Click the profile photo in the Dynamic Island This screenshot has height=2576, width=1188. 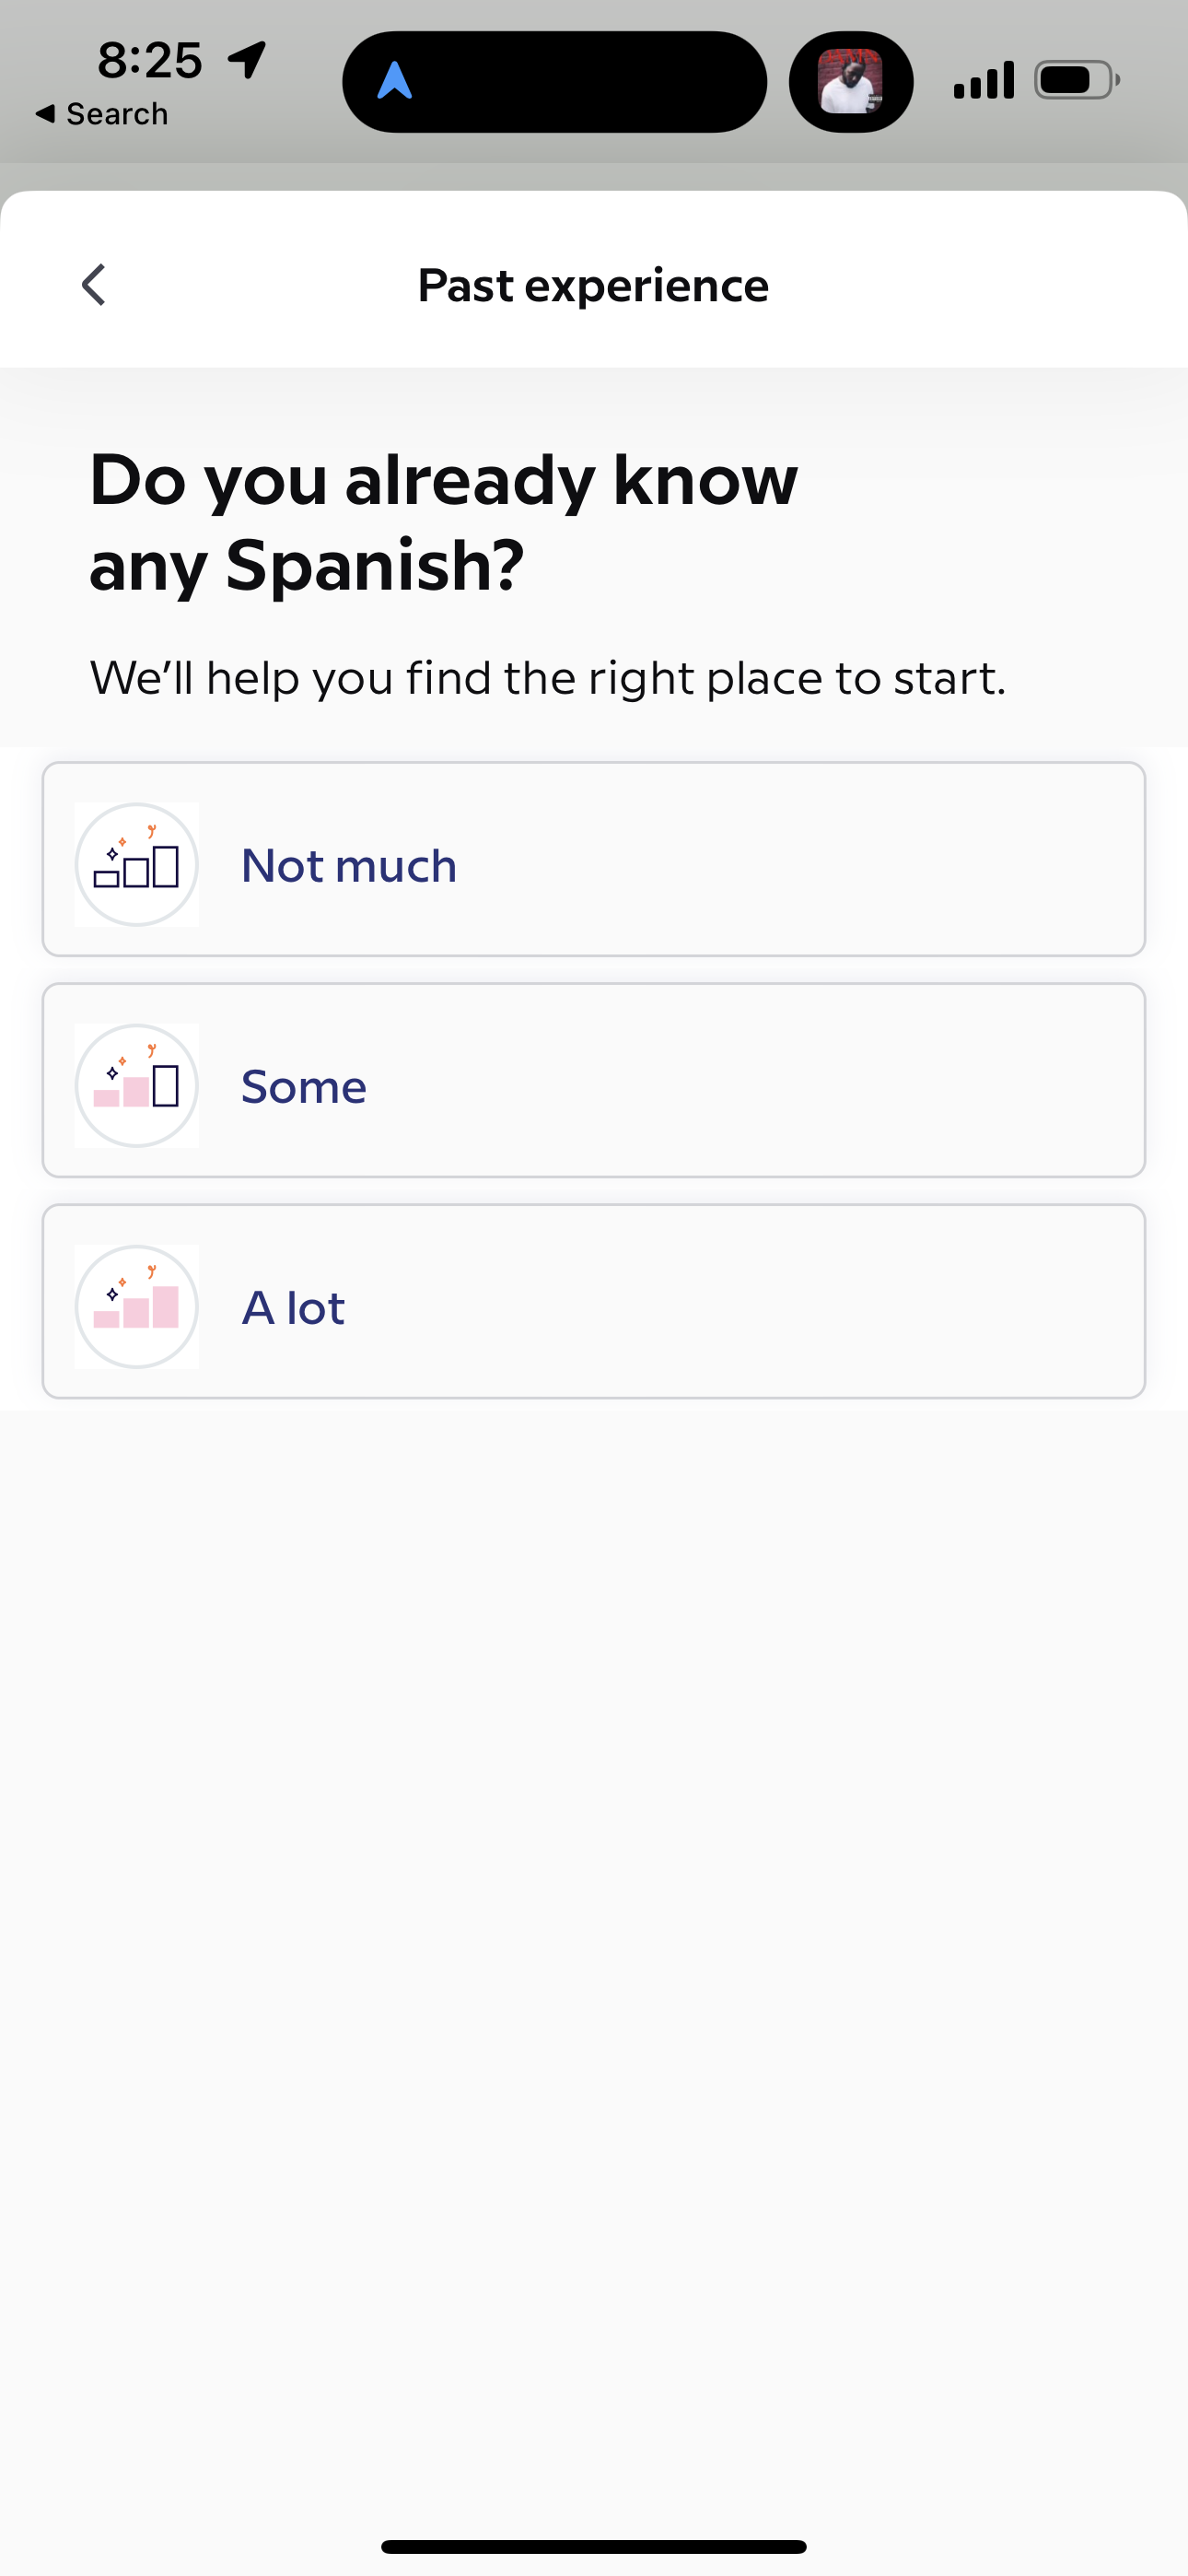[x=850, y=80]
